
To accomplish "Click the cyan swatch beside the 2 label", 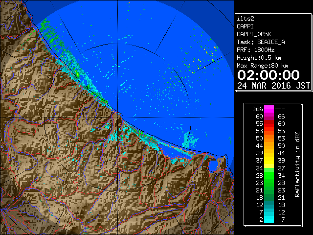I will pos(268,220).
